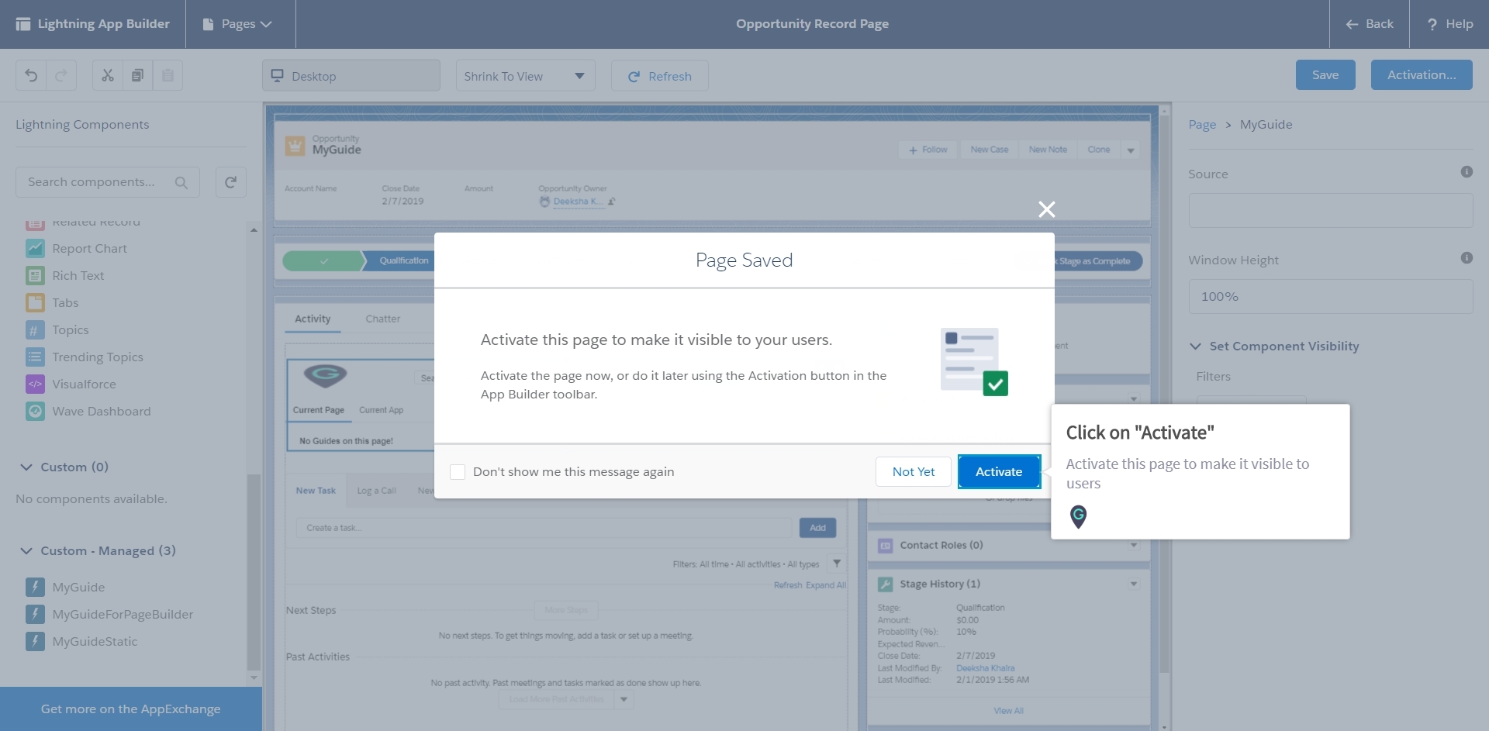This screenshot has width=1489, height=731.
Task: Click the Undo arrow icon
Action: (x=31, y=75)
